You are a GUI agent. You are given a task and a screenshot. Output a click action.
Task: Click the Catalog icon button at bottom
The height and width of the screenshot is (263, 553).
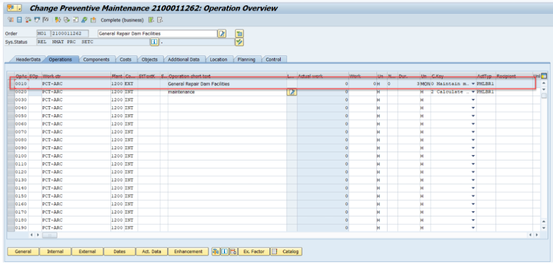click(285, 252)
